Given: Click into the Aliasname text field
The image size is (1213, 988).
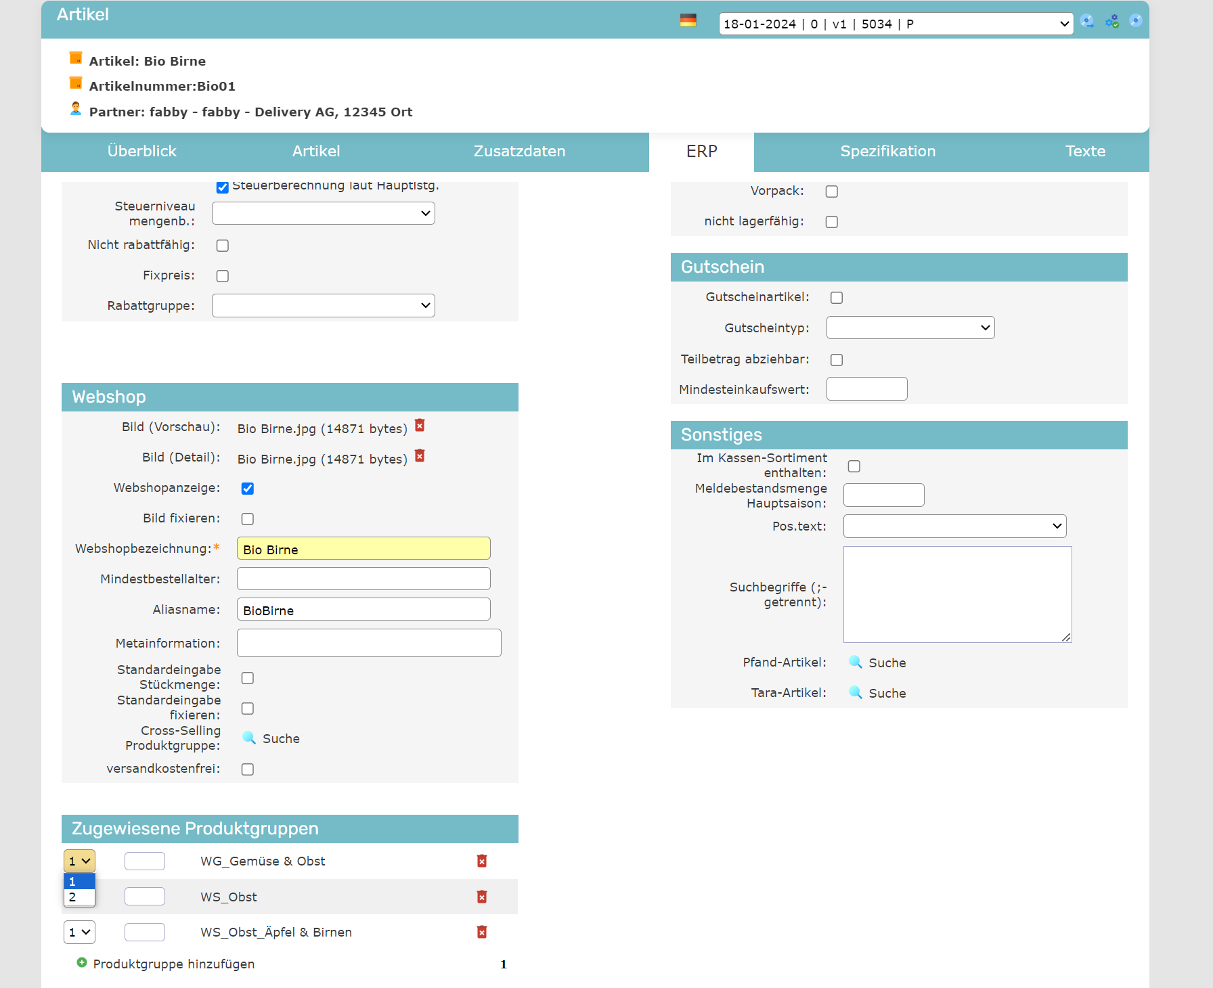Looking at the screenshot, I should click(x=363, y=610).
